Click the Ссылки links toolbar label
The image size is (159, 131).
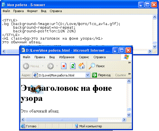120,75
